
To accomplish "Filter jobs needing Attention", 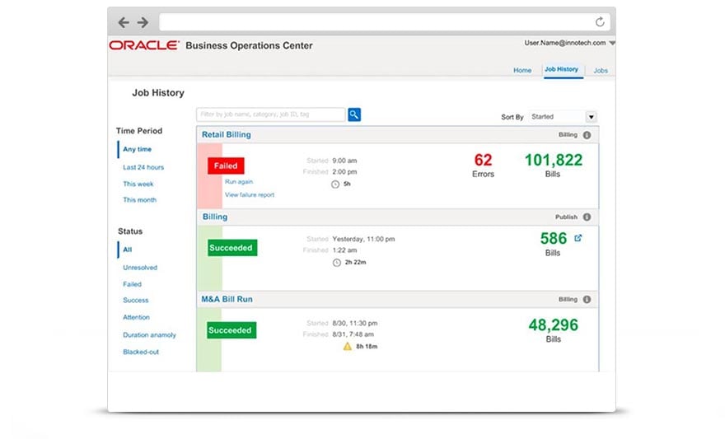I will pyautogui.click(x=136, y=317).
